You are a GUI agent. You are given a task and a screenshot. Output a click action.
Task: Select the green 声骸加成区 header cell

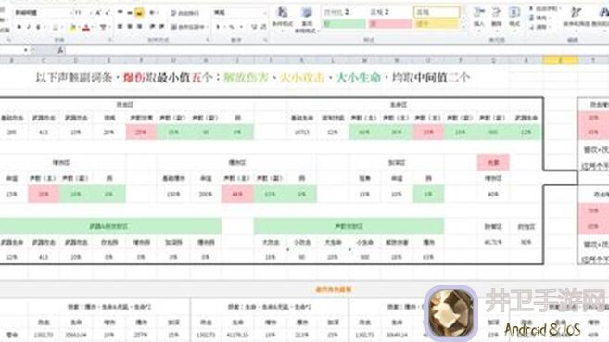pyautogui.click(x=349, y=226)
